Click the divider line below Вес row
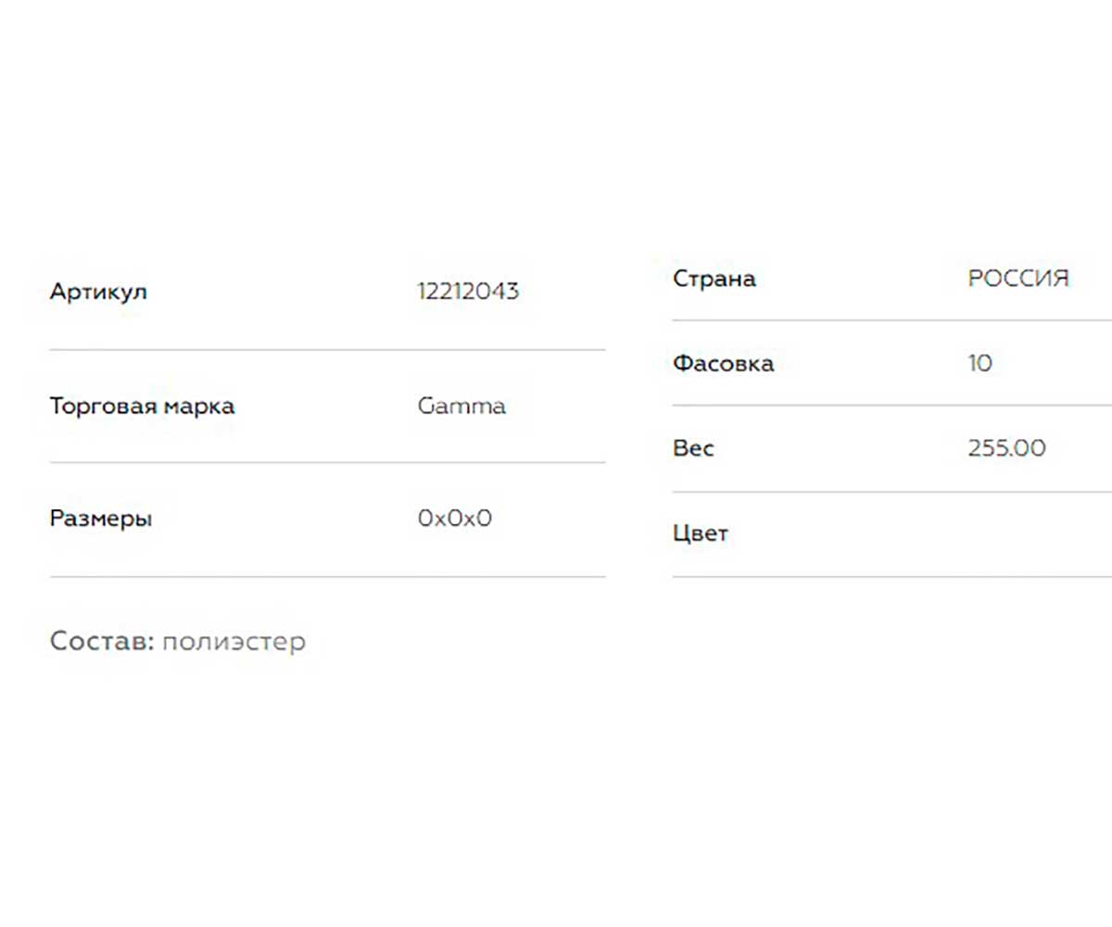The image size is (1112, 927). 891,492
